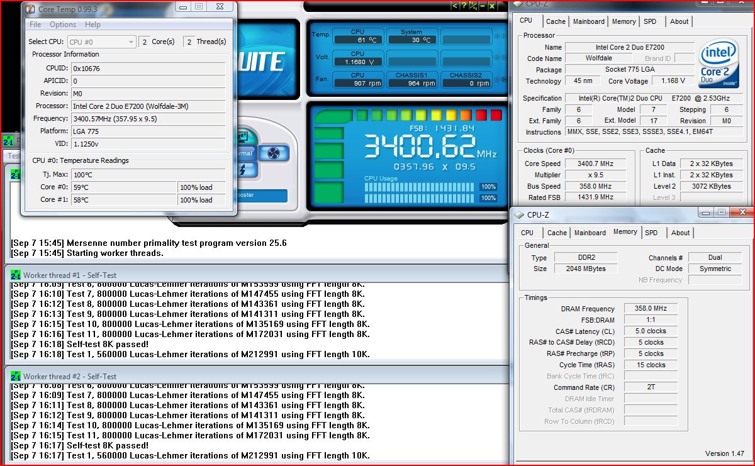Click the Core Temp Processor name field
The image size is (755, 466).
pos(147,106)
